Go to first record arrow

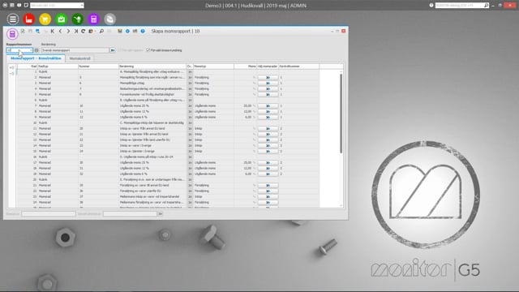click(x=52, y=31)
